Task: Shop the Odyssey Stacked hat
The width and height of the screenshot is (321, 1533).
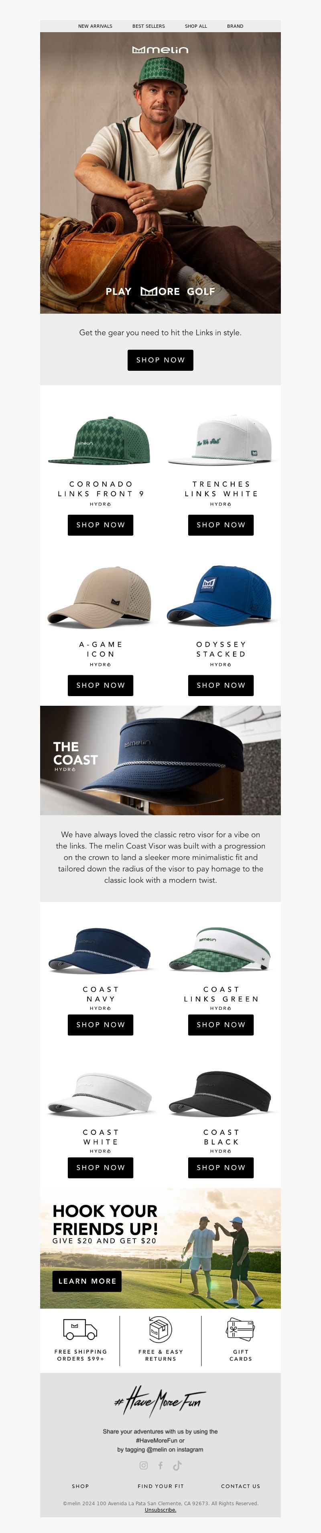Action: point(221,686)
